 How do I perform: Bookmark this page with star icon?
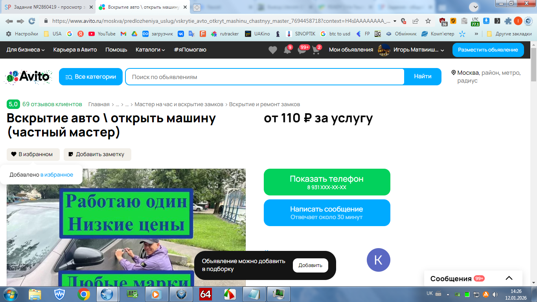[428, 21]
